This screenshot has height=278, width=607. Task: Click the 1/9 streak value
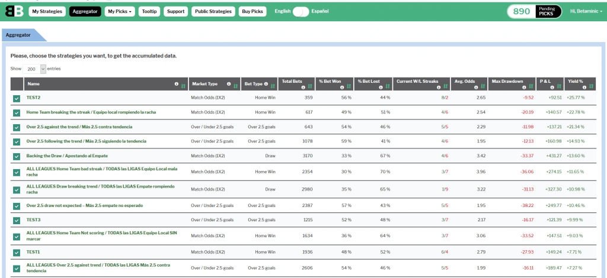click(445, 190)
